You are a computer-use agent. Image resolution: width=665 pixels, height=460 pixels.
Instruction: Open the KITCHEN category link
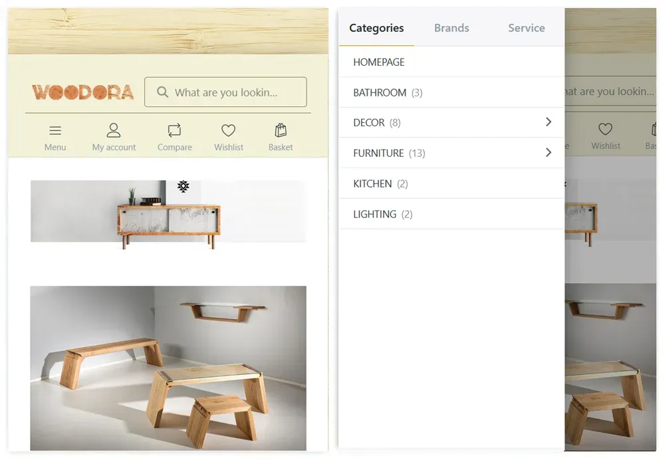(452, 183)
